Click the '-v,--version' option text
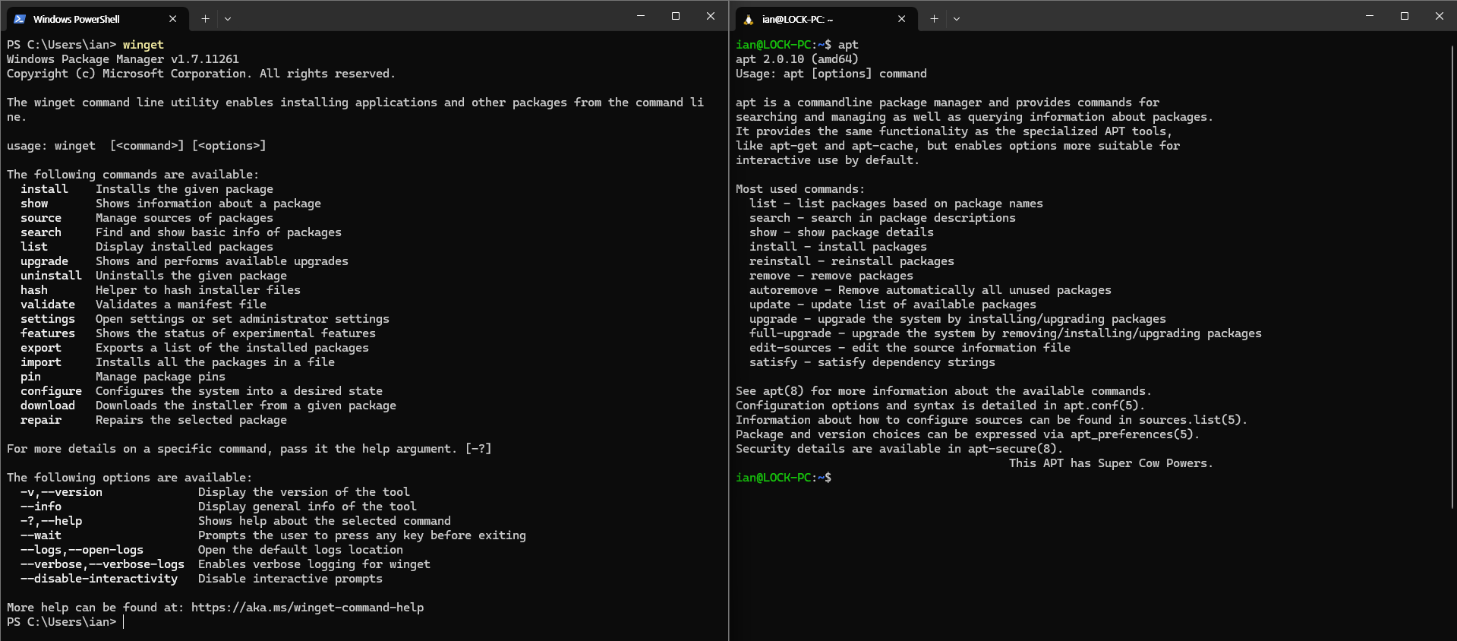1457x641 pixels. (x=61, y=492)
